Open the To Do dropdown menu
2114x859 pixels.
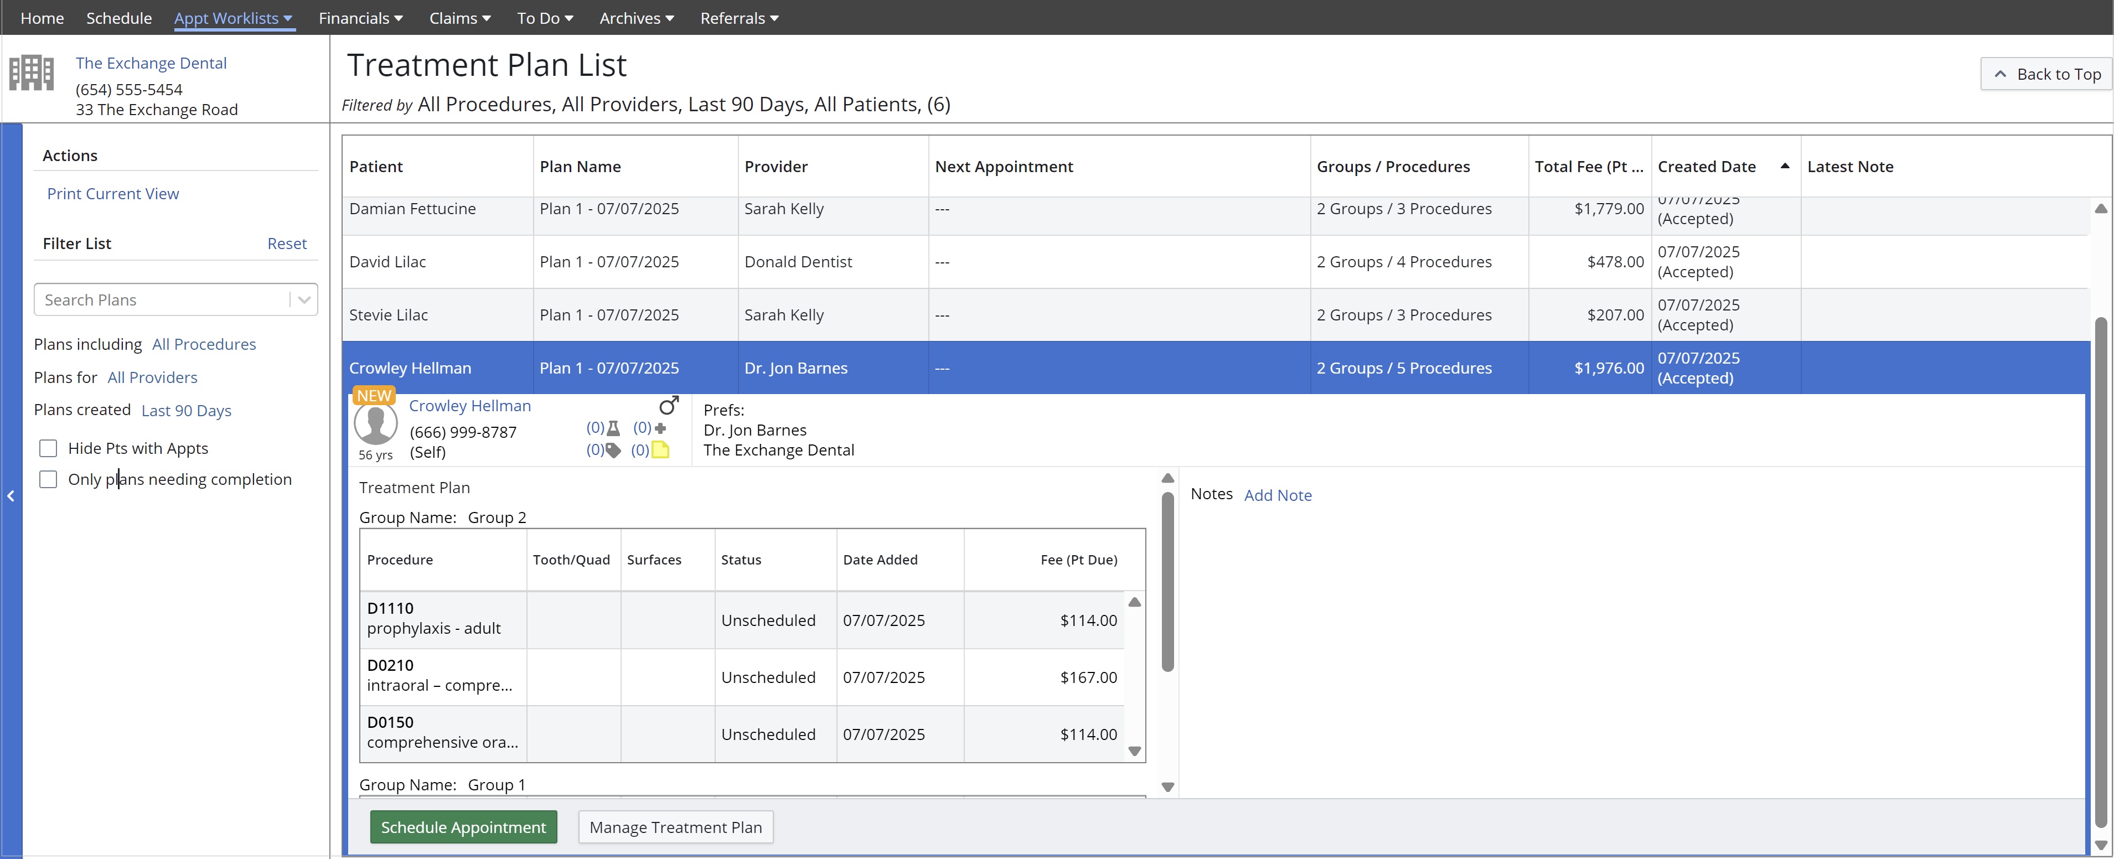tap(545, 18)
